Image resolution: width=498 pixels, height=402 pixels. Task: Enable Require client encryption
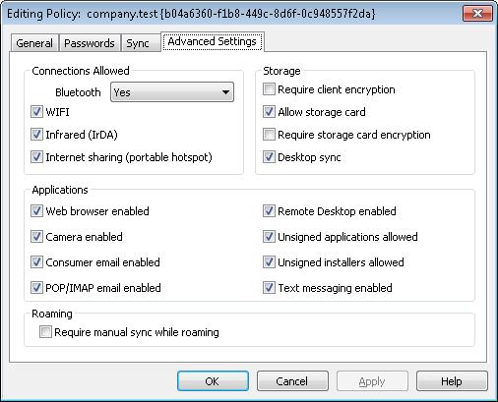coord(269,89)
